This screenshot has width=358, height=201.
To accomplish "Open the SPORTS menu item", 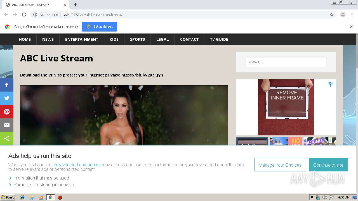I will click(137, 39).
